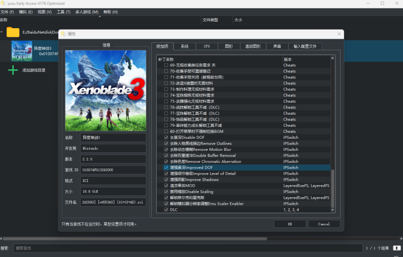The image size is (403, 257).
Task: Click the search clear button at bottom right
Action: click(x=397, y=248)
